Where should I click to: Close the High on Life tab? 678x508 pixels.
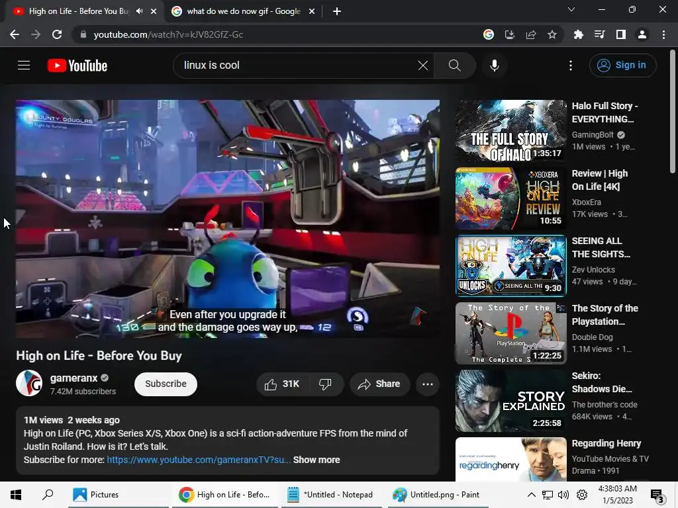coord(154,11)
